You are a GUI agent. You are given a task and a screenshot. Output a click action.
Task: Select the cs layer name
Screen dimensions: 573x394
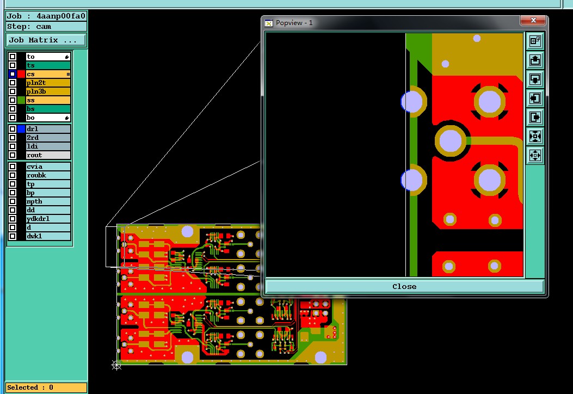coord(48,74)
